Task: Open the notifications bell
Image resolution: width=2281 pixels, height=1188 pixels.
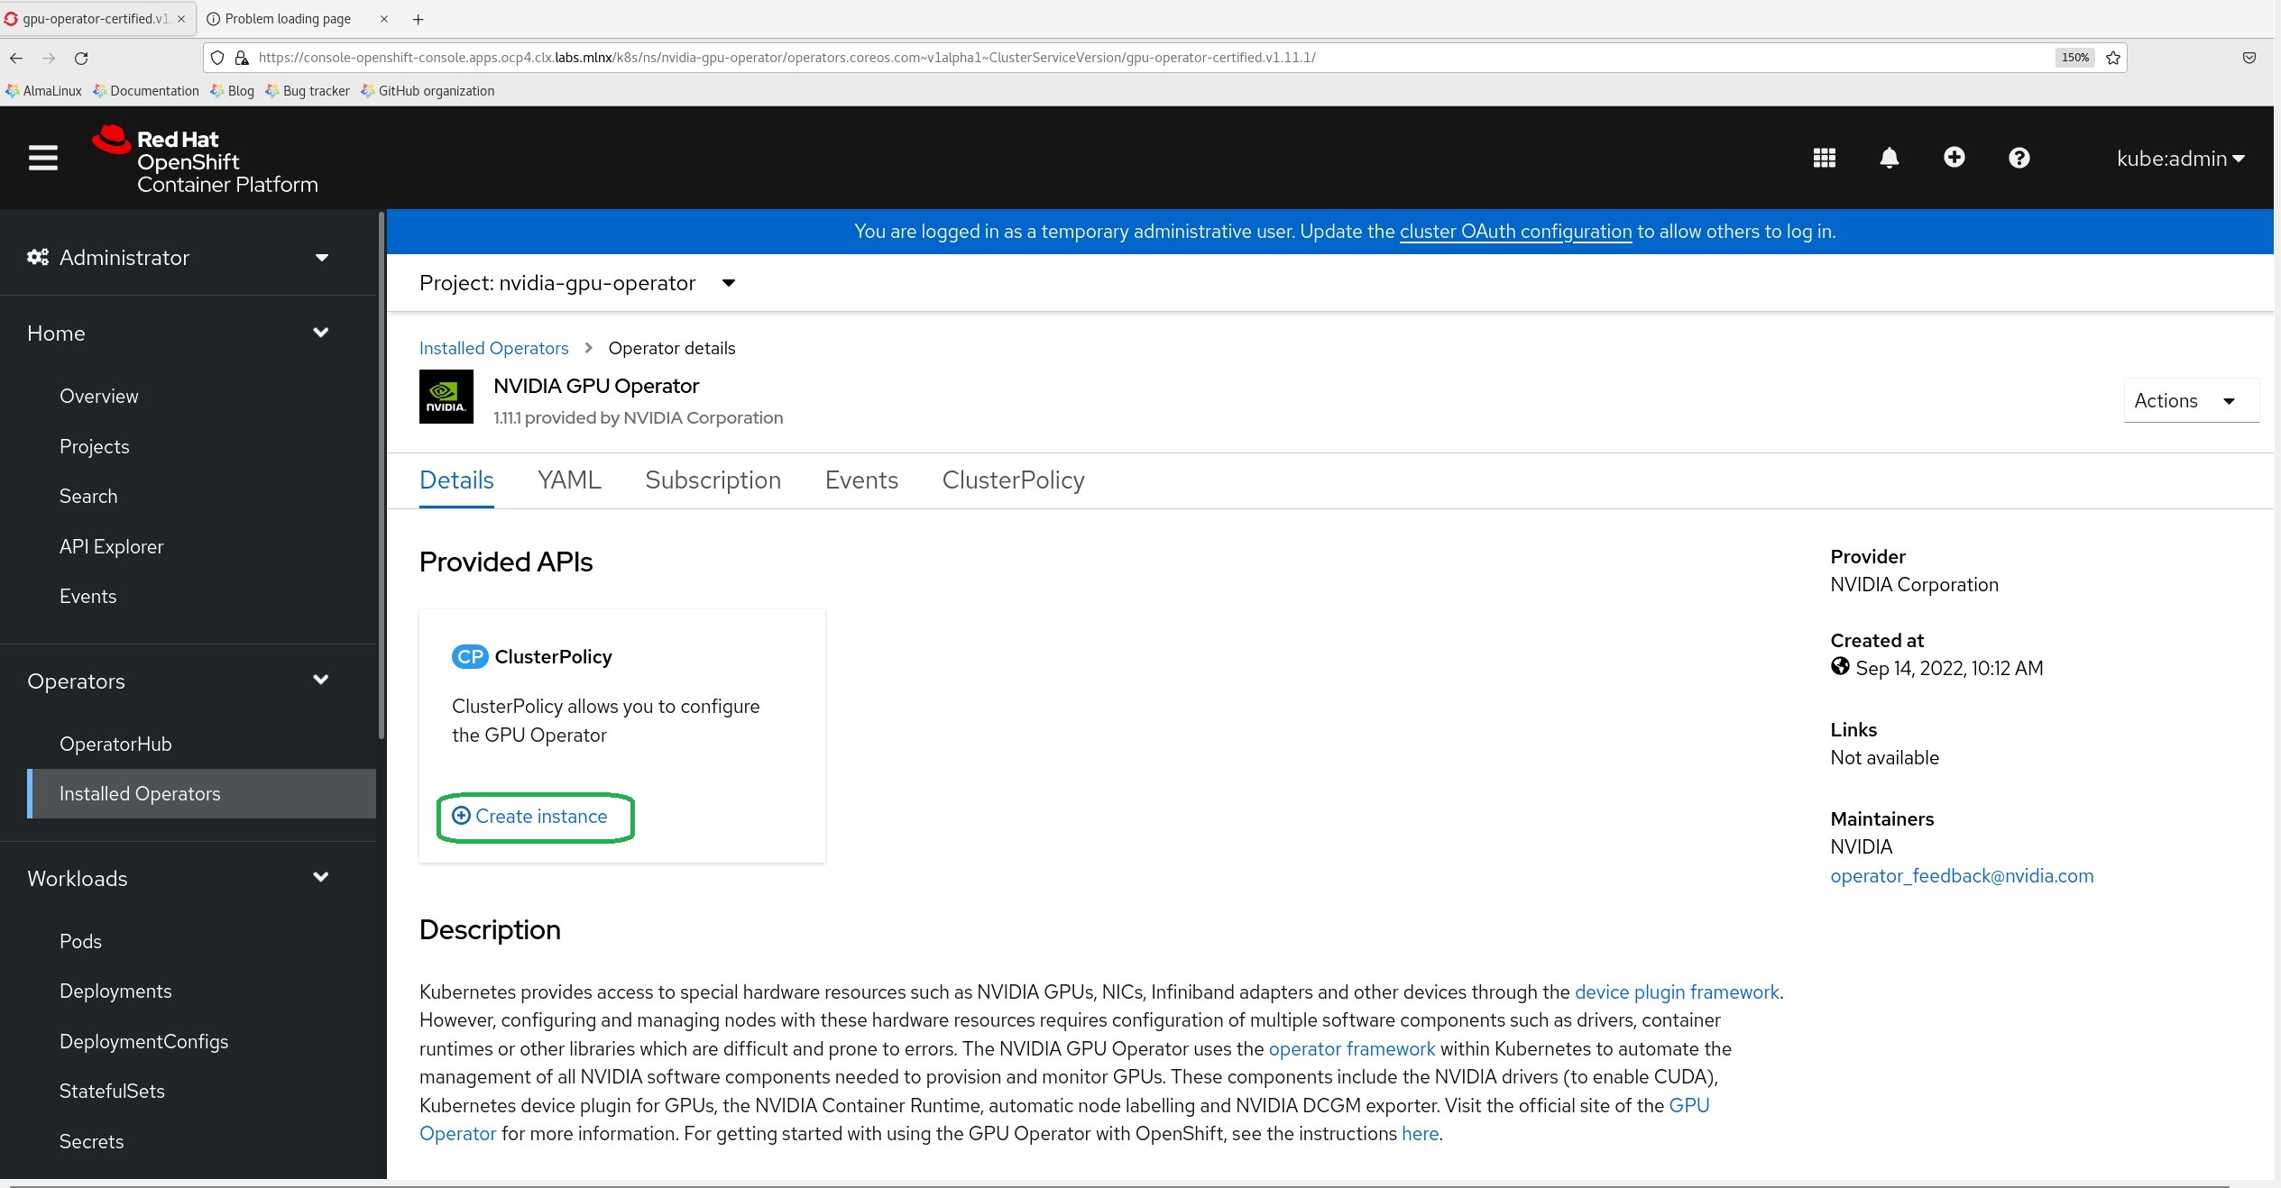Action: click(x=1889, y=158)
